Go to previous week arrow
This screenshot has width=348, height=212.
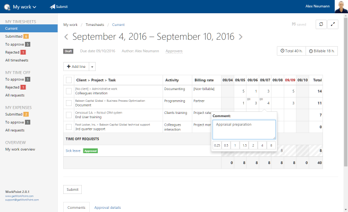[66, 37]
